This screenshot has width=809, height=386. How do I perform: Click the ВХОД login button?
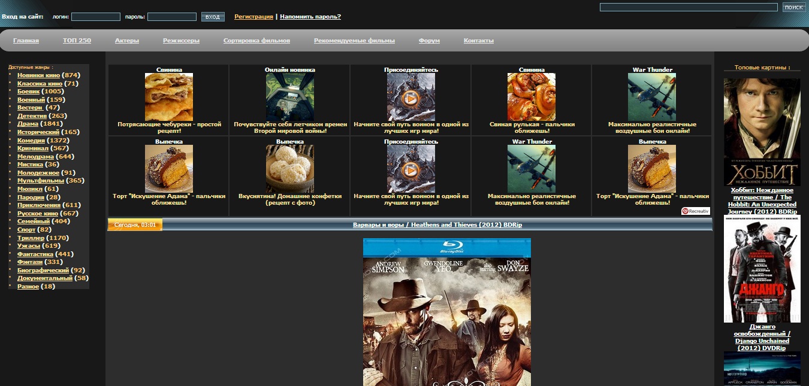213,17
